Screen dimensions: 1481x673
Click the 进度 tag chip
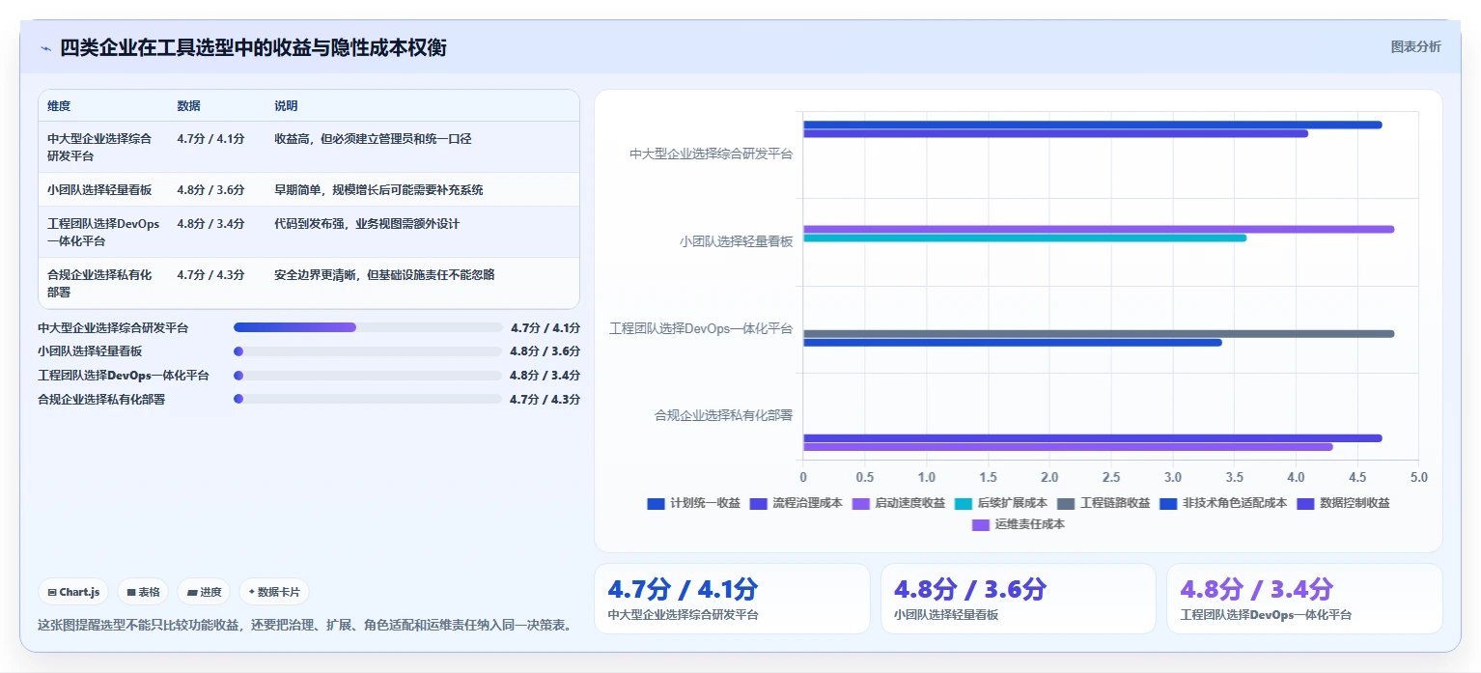point(204,592)
